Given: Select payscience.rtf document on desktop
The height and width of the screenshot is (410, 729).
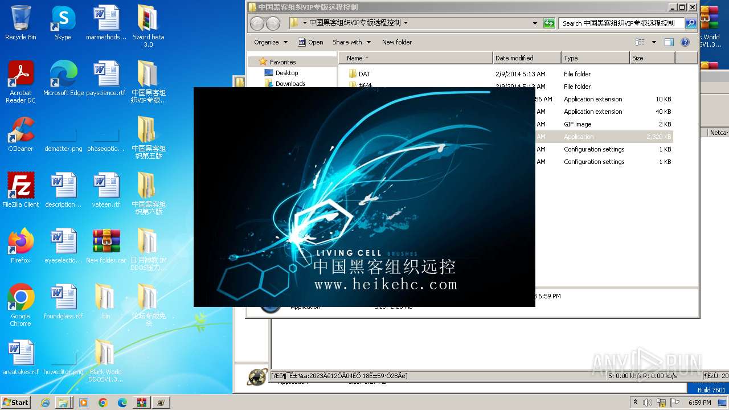Looking at the screenshot, I should pyautogui.click(x=106, y=78).
